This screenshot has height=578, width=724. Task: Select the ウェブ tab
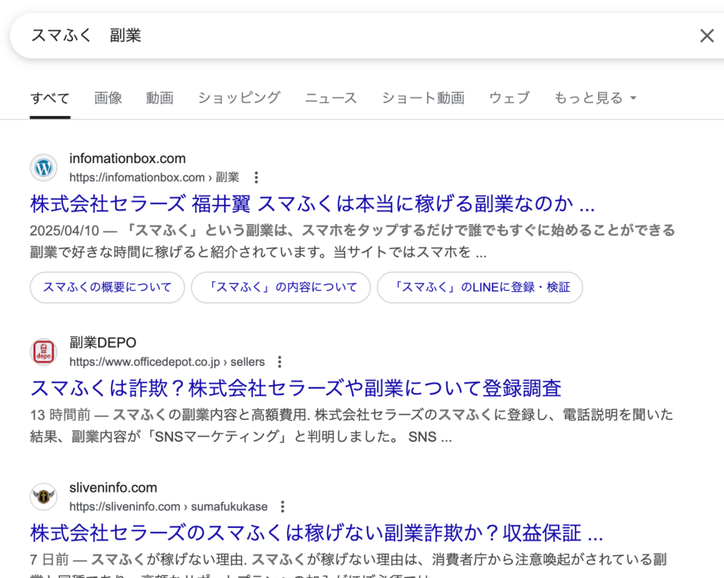click(x=509, y=98)
